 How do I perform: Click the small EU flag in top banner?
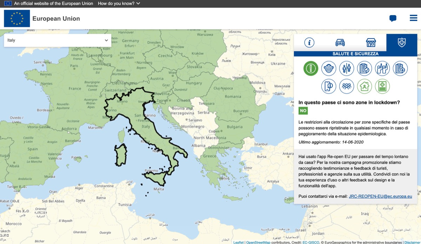click(x=8, y=4)
